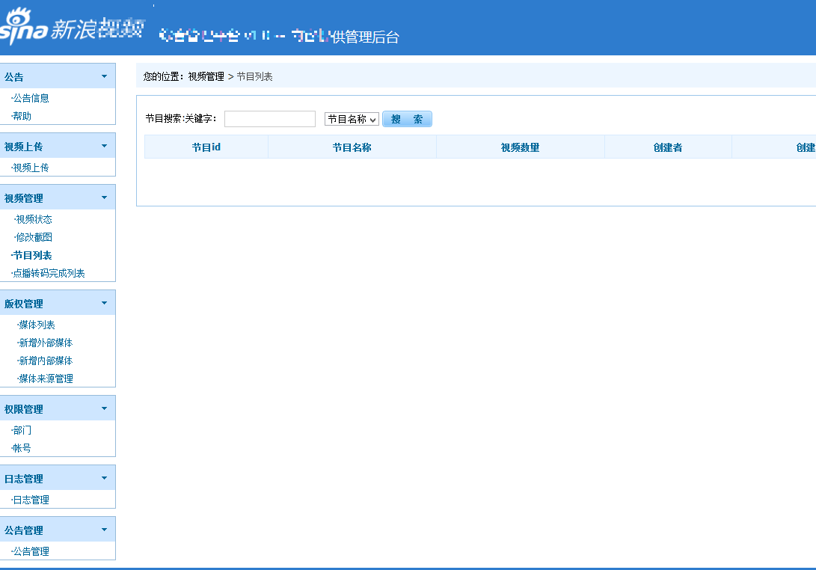Open the 公告管理 sidebar link
Image resolution: width=816 pixels, height=570 pixels.
click(x=31, y=551)
